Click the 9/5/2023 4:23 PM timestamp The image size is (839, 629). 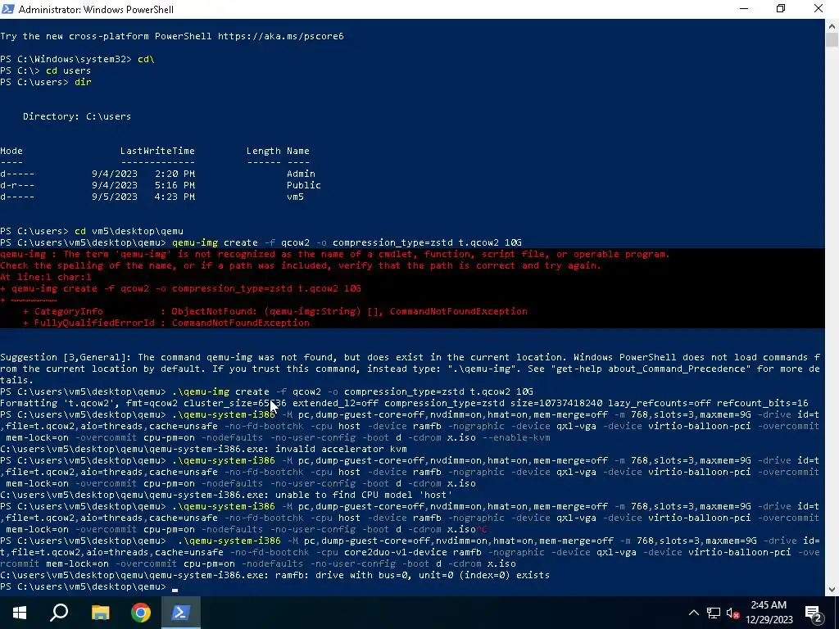pyautogui.click(x=143, y=197)
